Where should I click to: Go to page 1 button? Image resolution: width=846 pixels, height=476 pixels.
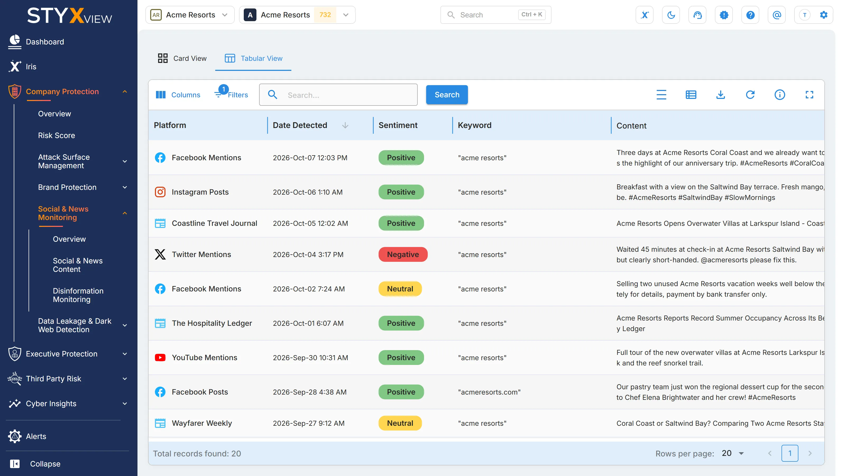click(x=789, y=453)
